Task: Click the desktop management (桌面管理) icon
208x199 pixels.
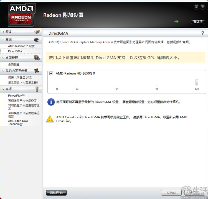Action: [x=37, y=58]
